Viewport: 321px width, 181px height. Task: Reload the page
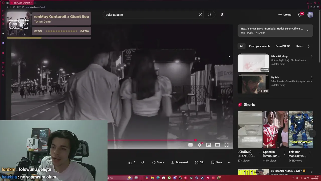[x=14, y=7]
